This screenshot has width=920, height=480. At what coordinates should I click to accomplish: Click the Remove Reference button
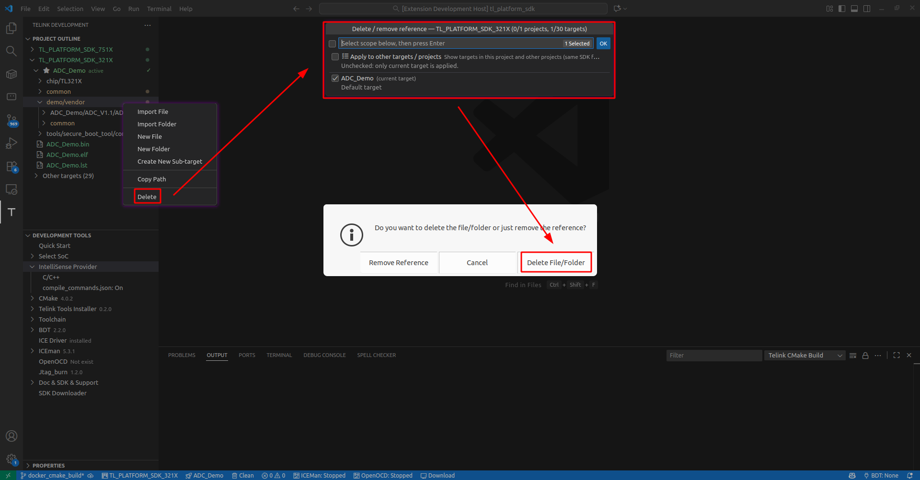point(399,263)
